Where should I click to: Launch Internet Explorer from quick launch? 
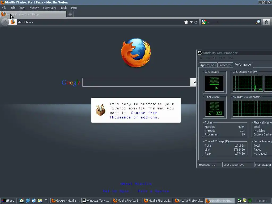tap(28, 201)
